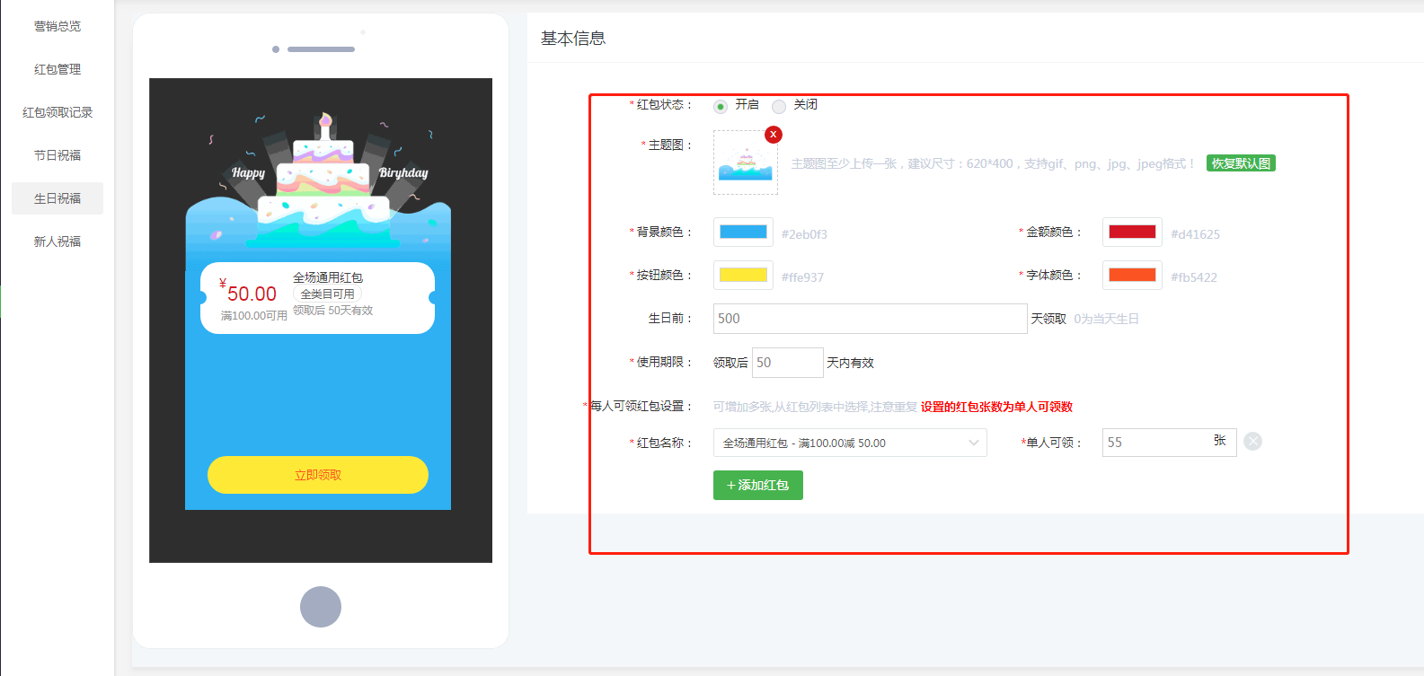The height and width of the screenshot is (676, 1424).
Task: Open 节日祝福 menu item
Action: click(57, 155)
